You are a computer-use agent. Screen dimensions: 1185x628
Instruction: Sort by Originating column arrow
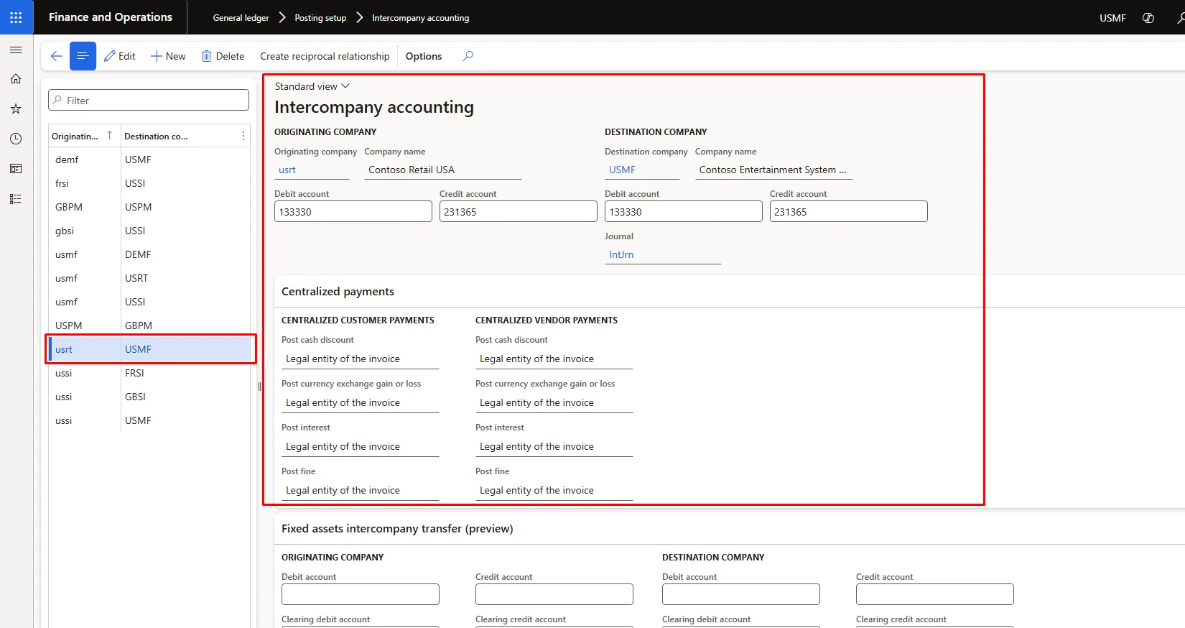point(110,135)
